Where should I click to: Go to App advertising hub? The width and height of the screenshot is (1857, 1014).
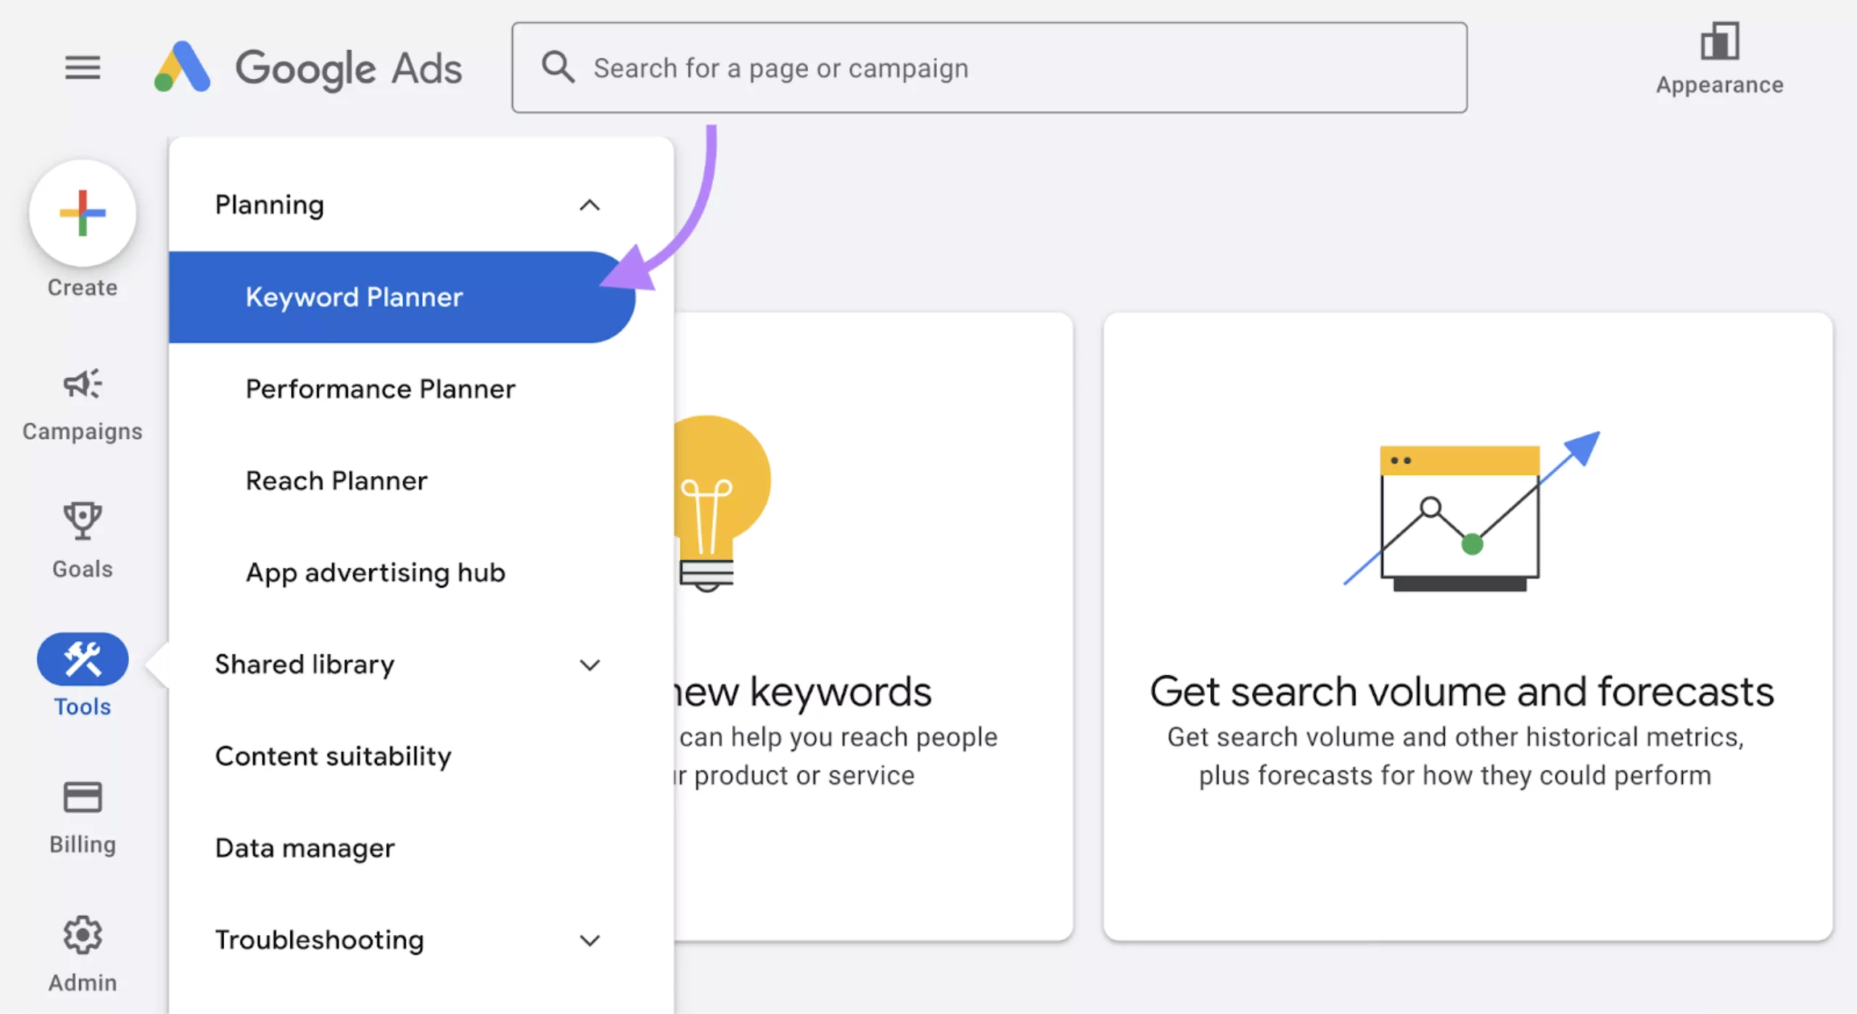tap(375, 573)
